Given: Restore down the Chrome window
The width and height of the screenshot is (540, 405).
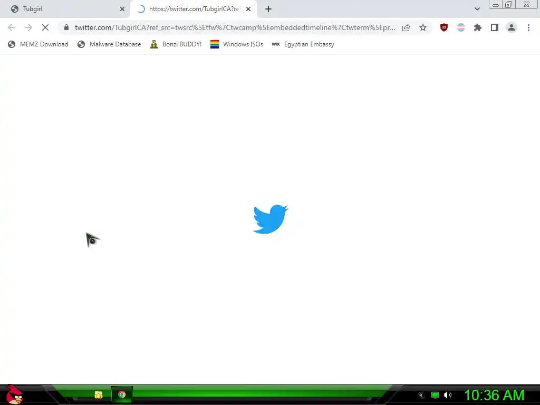Looking at the screenshot, I should [508, 4].
